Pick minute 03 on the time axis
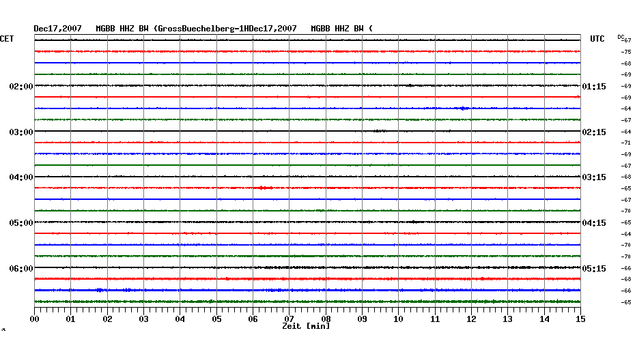 144,319
